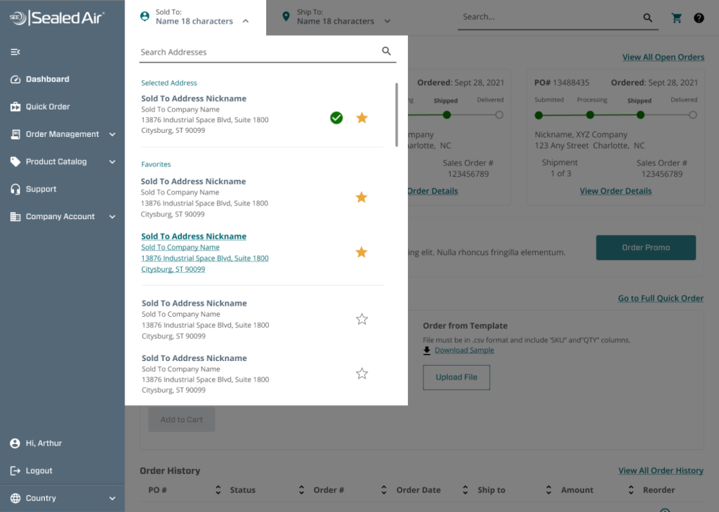This screenshot has width=719, height=512.
Task: Click the download icon beside Download Sample
Action: click(427, 350)
